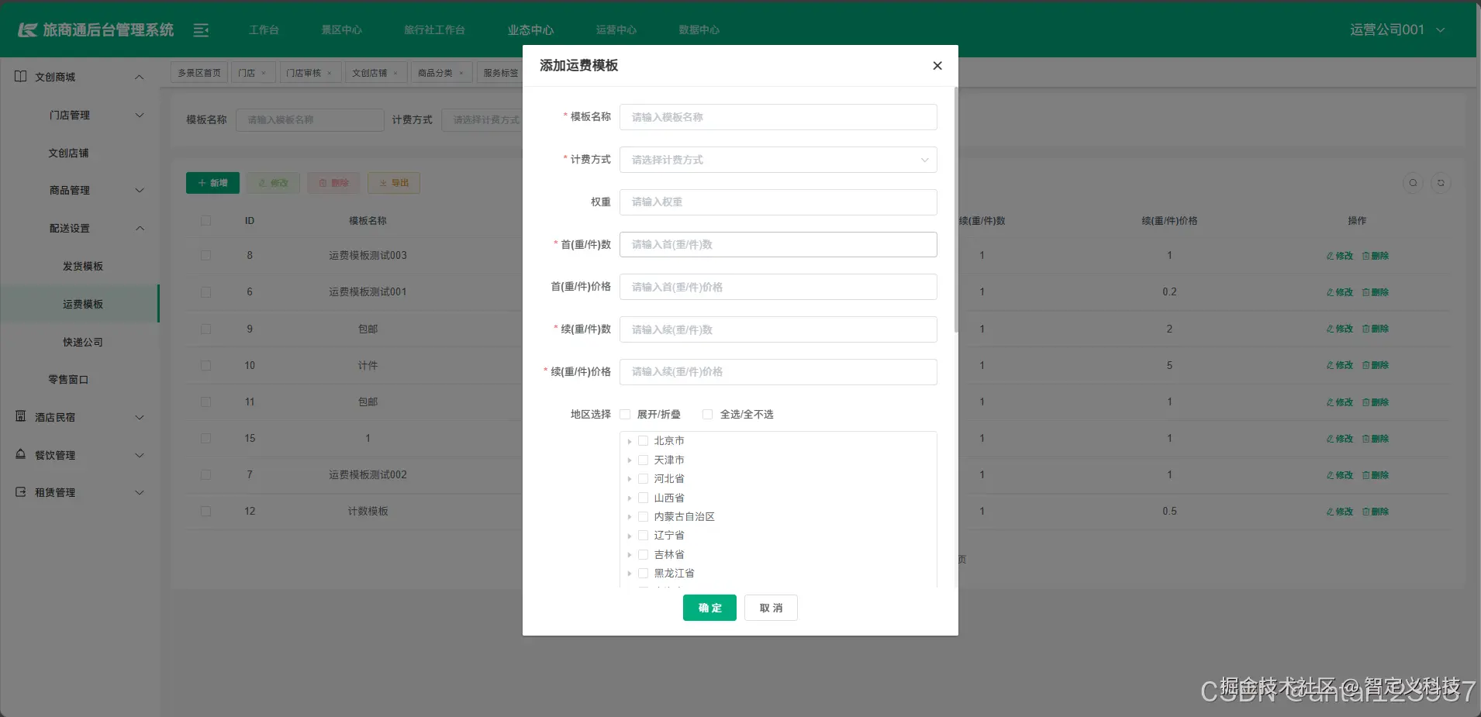Click the 模板名称 search input behind dialog

(309, 120)
